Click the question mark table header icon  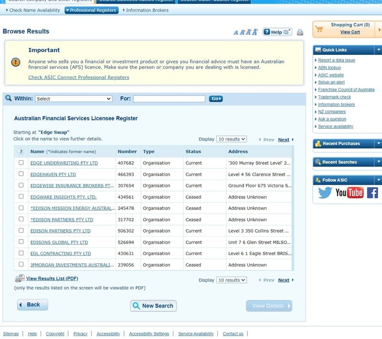[21, 152]
